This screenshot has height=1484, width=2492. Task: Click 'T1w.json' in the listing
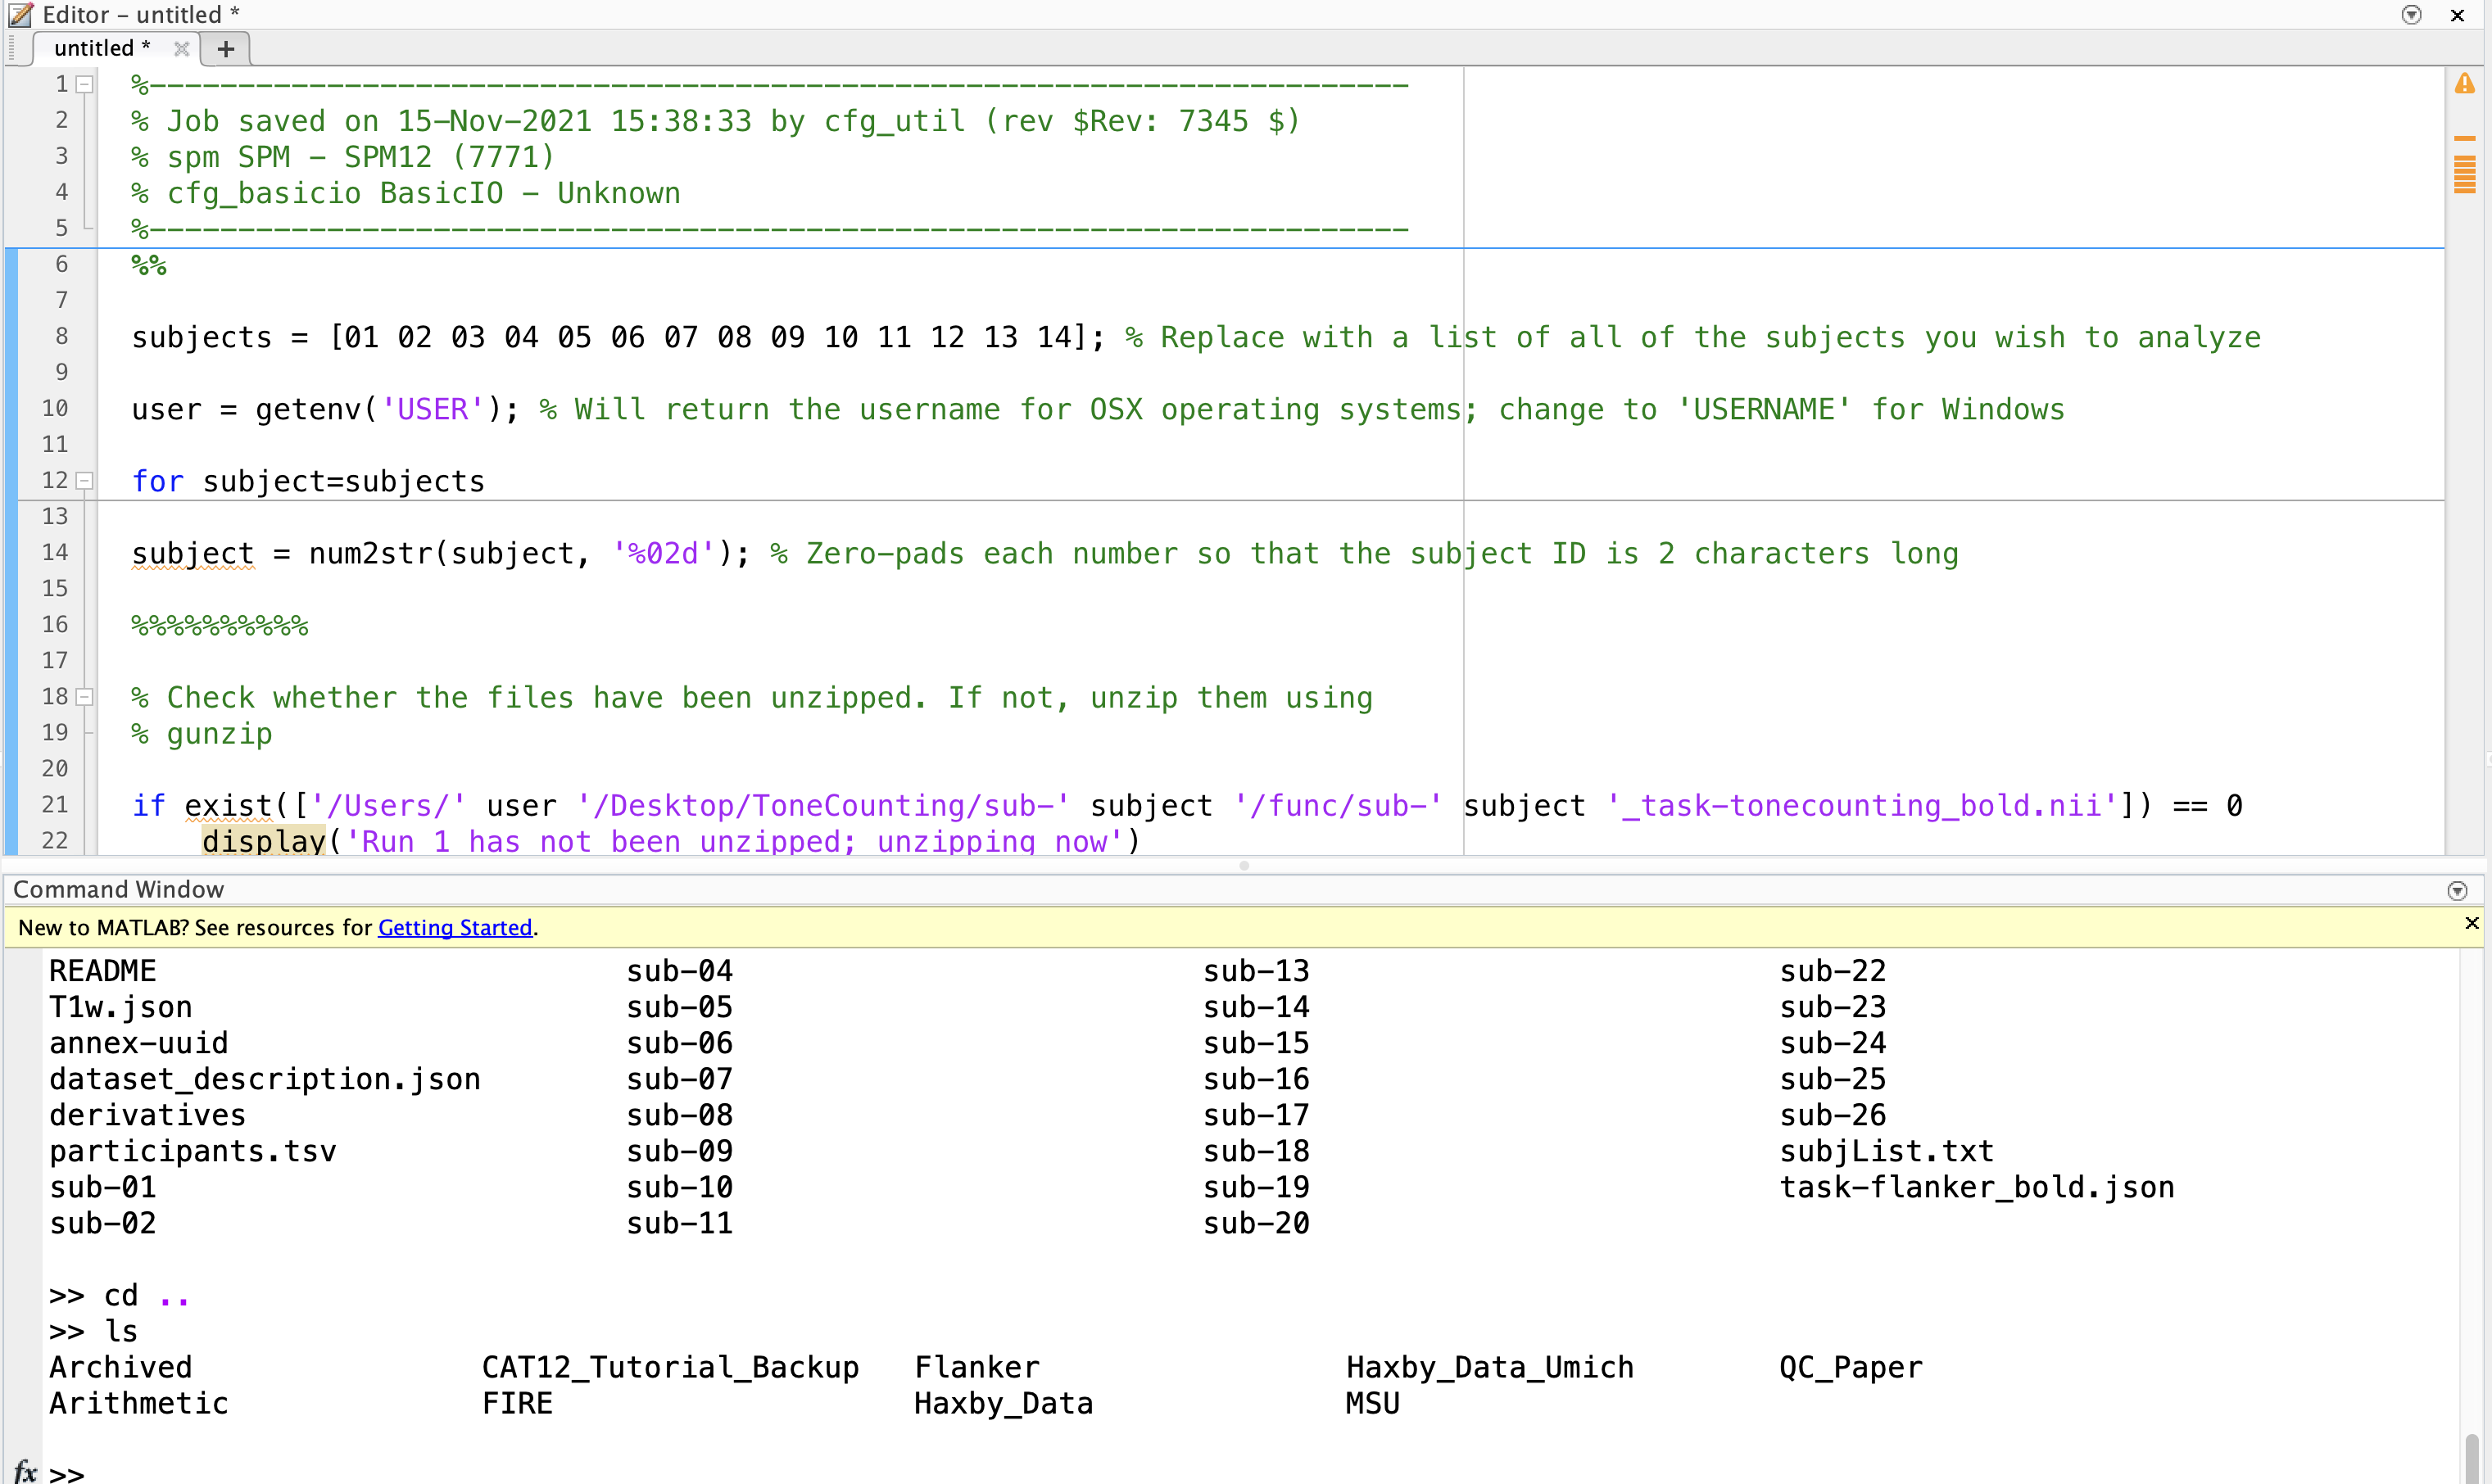point(121,1007)
